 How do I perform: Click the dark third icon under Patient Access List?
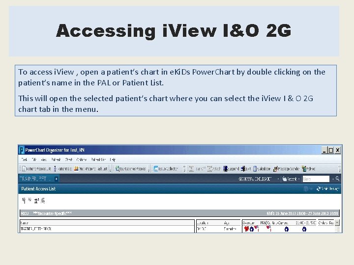pyautogui.click(x=36, y=201)
